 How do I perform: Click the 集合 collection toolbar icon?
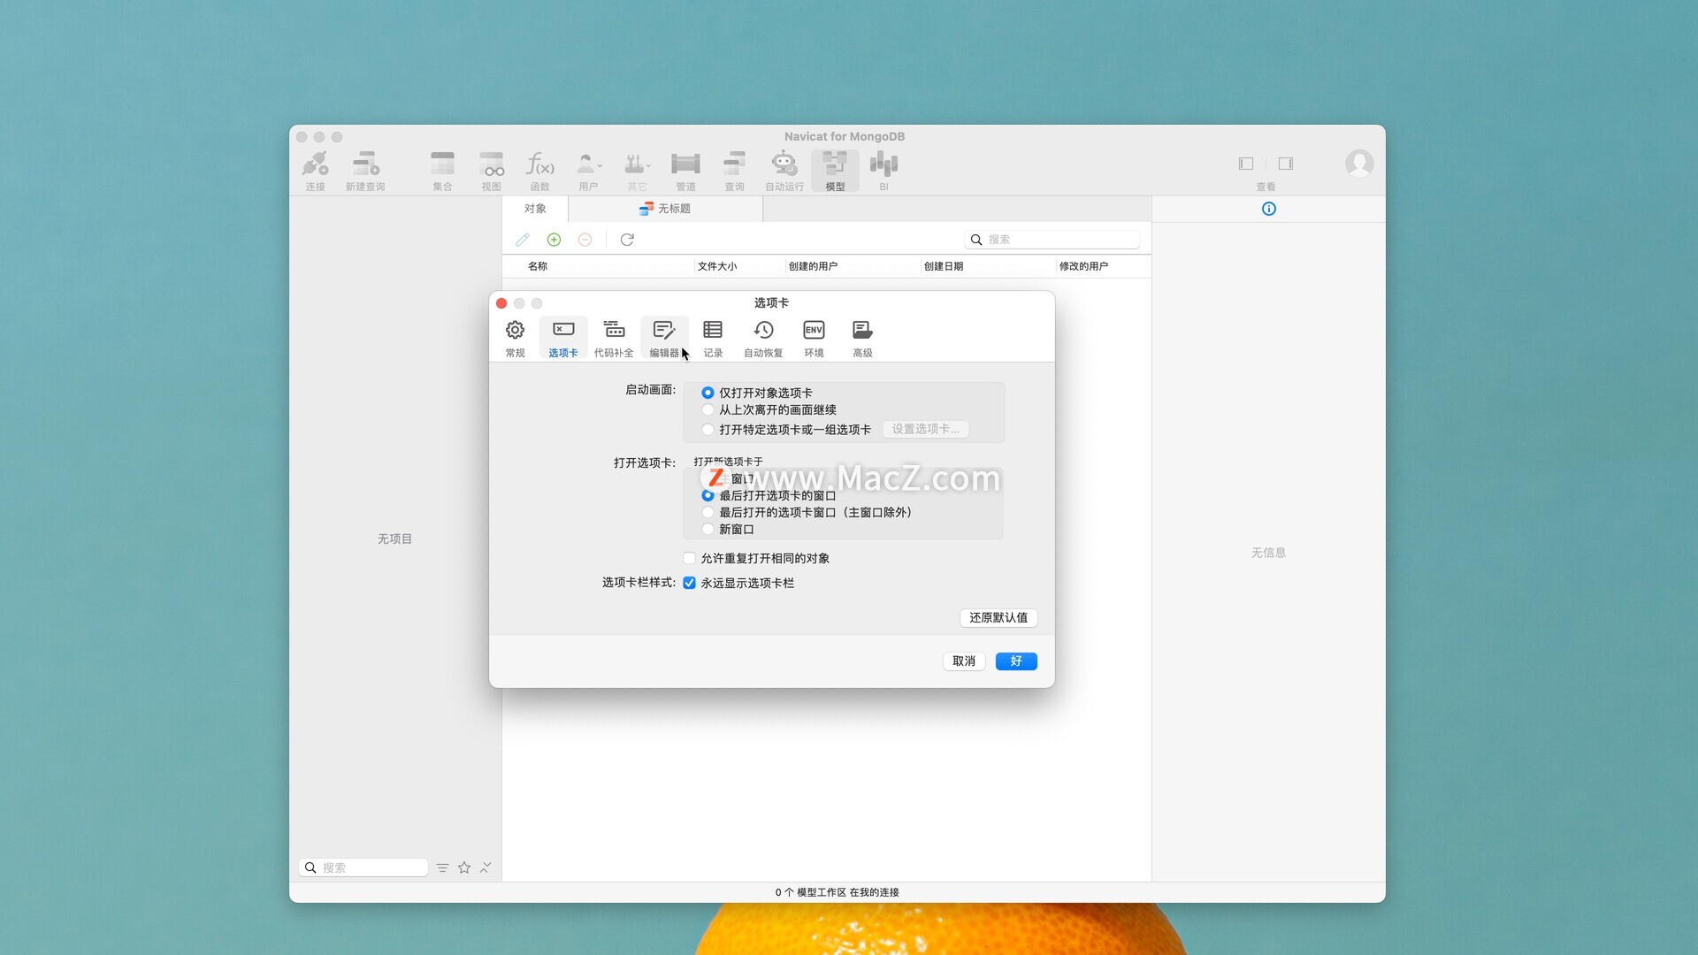click(x=442, y=171)
